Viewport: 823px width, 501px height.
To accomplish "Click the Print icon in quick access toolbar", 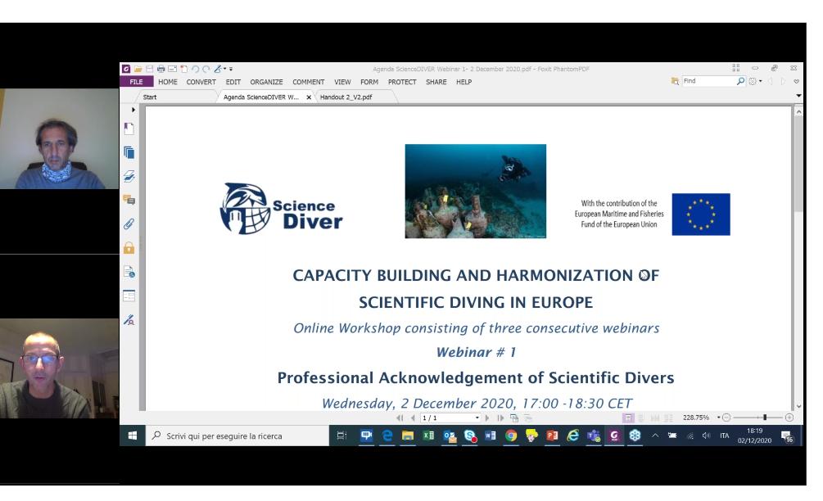I will [161, 70].
